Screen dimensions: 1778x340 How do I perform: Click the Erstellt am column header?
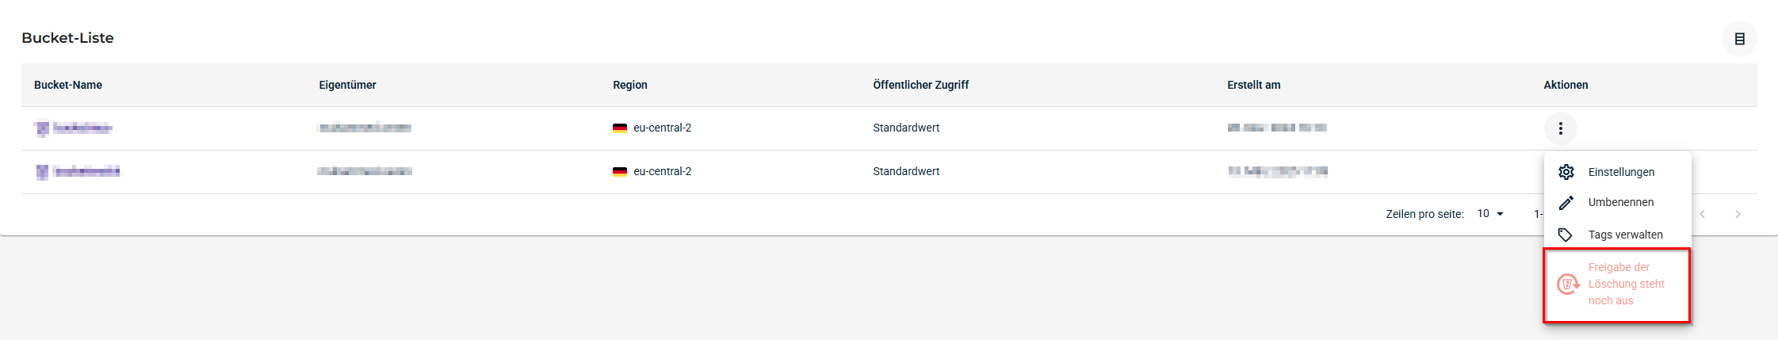[x=1253, y=85]
